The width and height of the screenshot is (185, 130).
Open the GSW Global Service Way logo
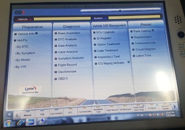31,90
